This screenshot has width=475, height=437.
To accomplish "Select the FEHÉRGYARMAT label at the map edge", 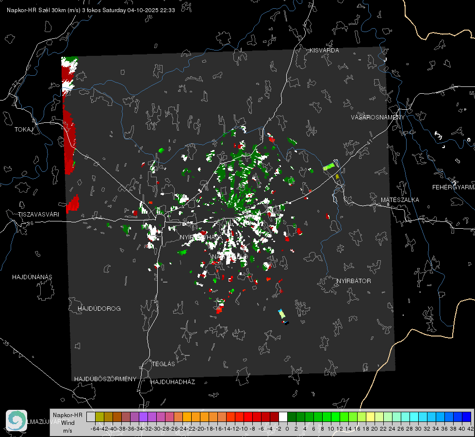I will click(x=454, y=187).
